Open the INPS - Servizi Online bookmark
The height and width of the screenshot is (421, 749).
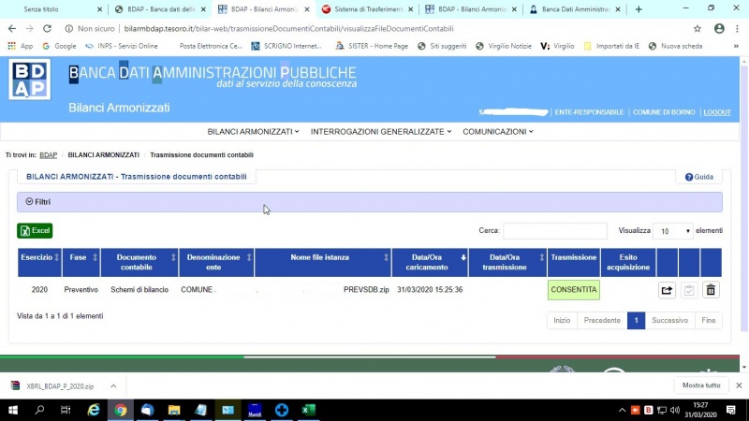(x=122, y=46)
